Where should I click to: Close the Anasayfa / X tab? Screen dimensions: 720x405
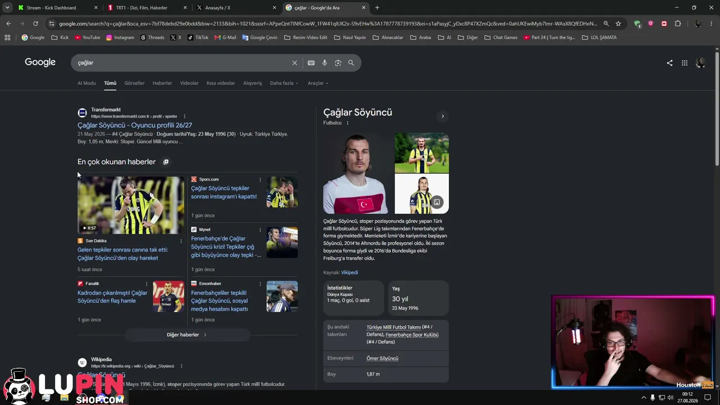pos(274,8)
